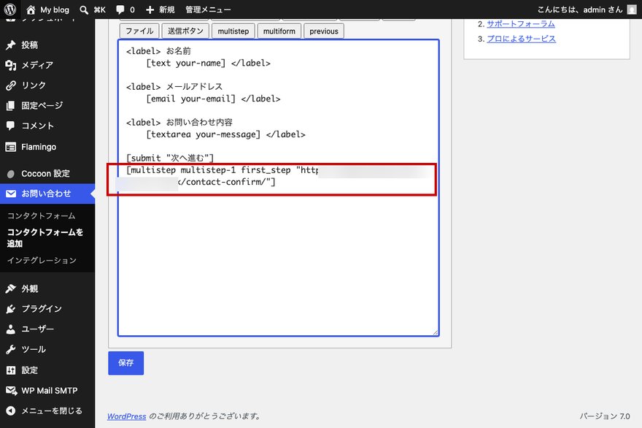Screen dimensions: 642x428
Task: Click the Cocoon 設定 circle icon
Action: 11,174
